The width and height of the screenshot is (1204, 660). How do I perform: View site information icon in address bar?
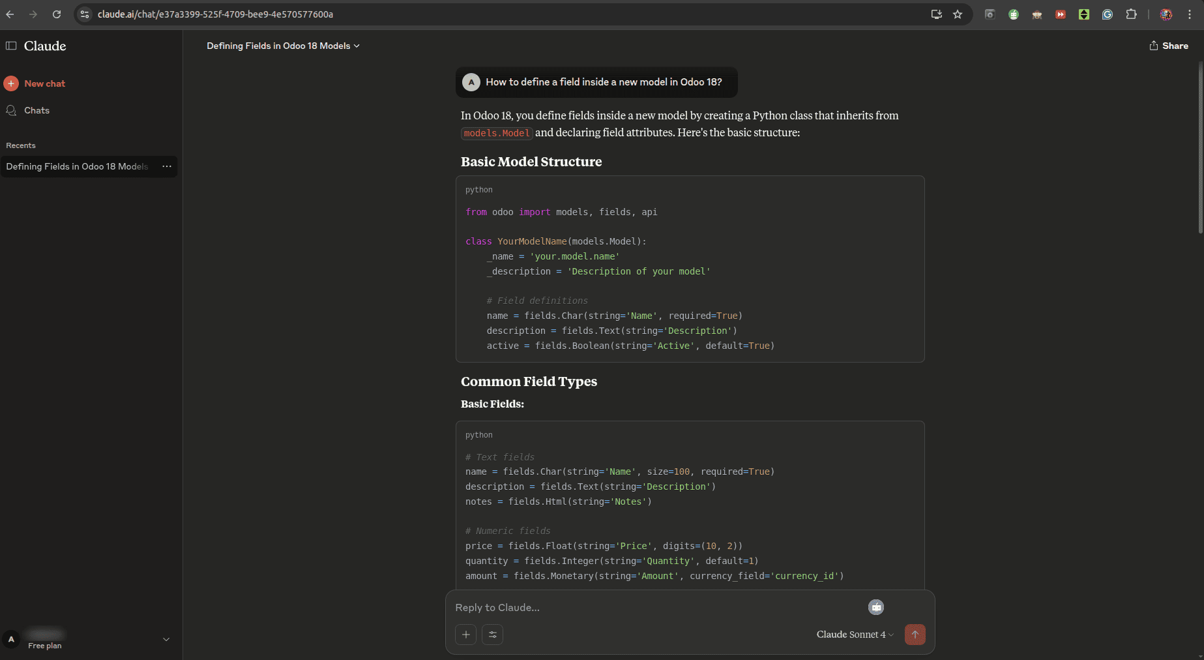click(x=85, y=14)
